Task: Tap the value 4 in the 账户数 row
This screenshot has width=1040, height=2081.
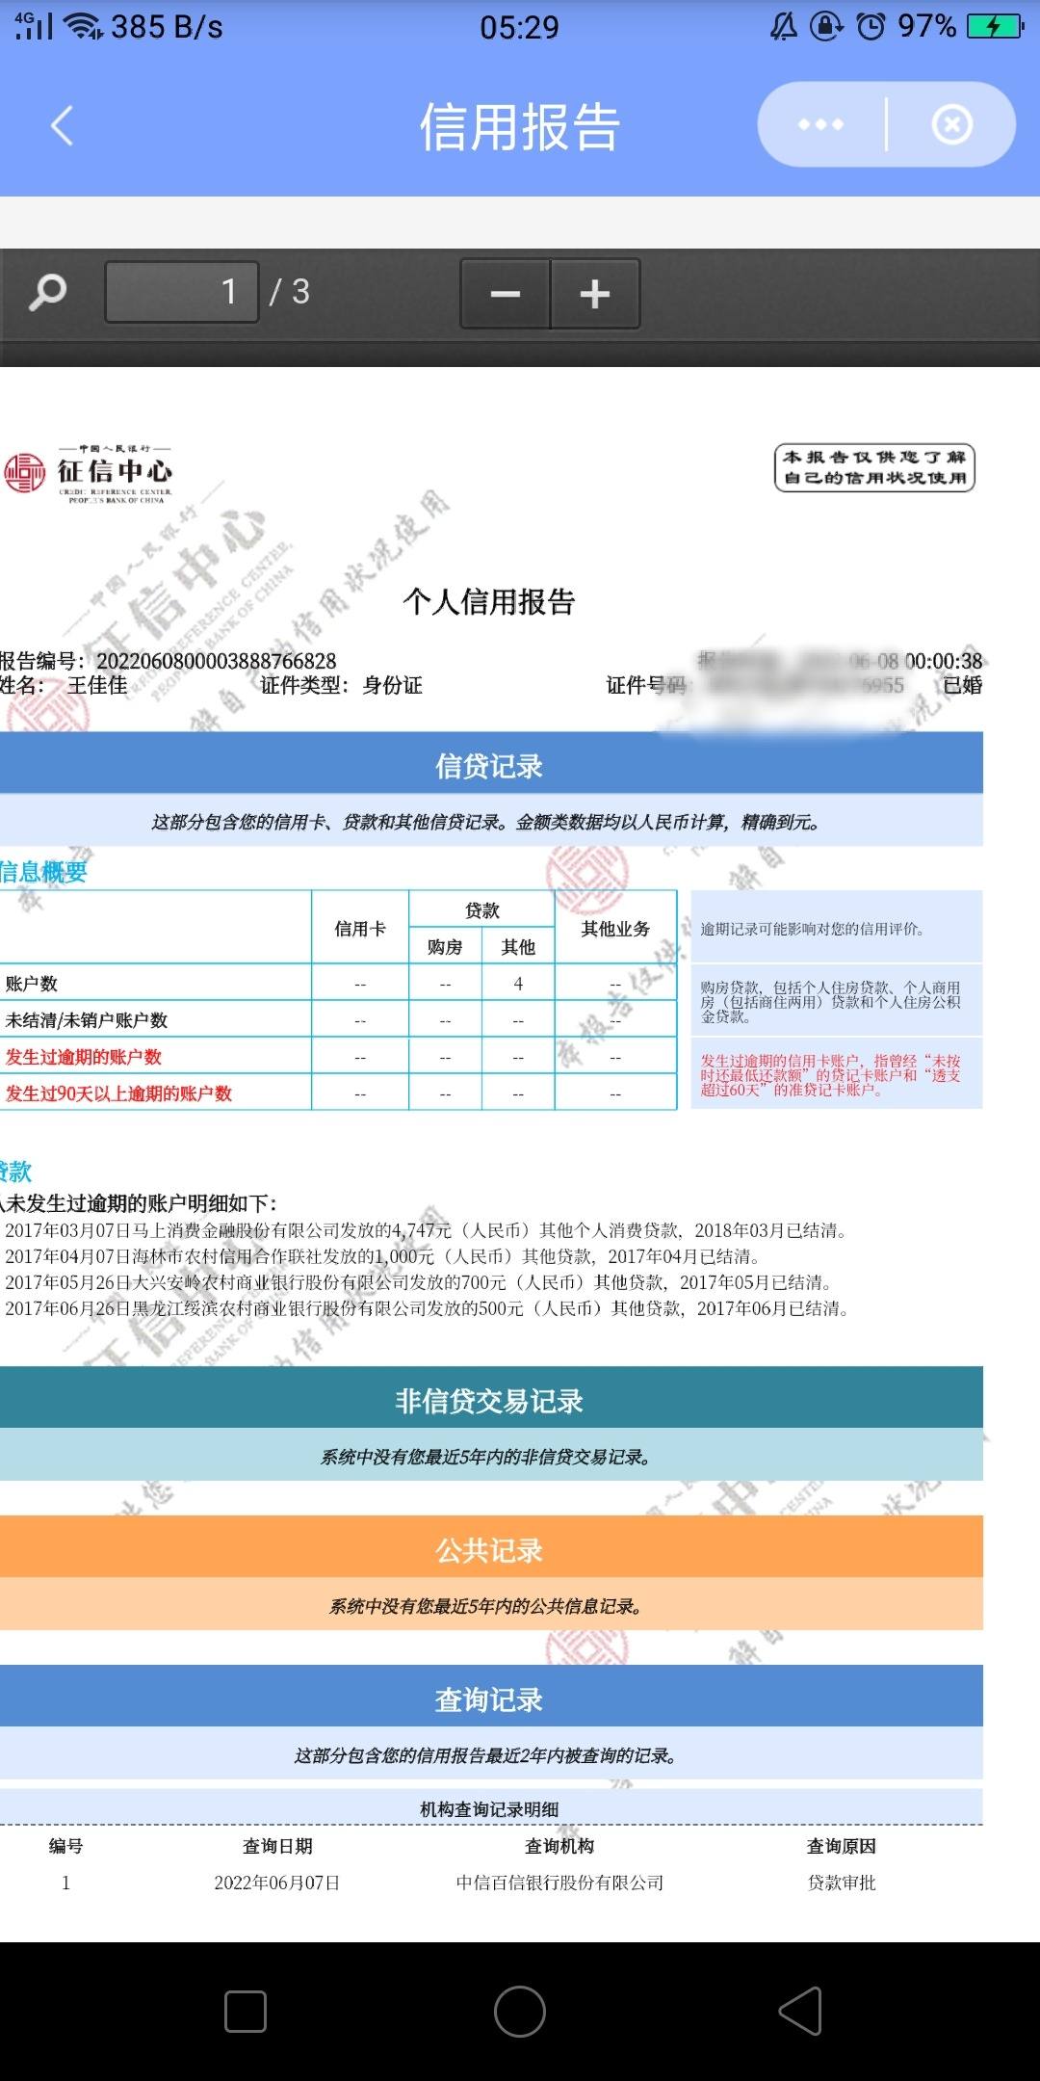Action: click(x=518, y=984)
